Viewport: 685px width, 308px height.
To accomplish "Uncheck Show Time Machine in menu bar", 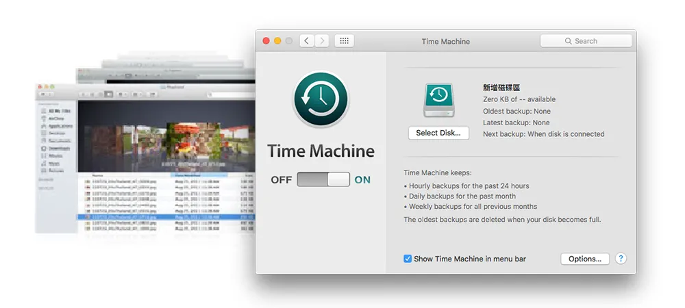I will tap(408, 259).
